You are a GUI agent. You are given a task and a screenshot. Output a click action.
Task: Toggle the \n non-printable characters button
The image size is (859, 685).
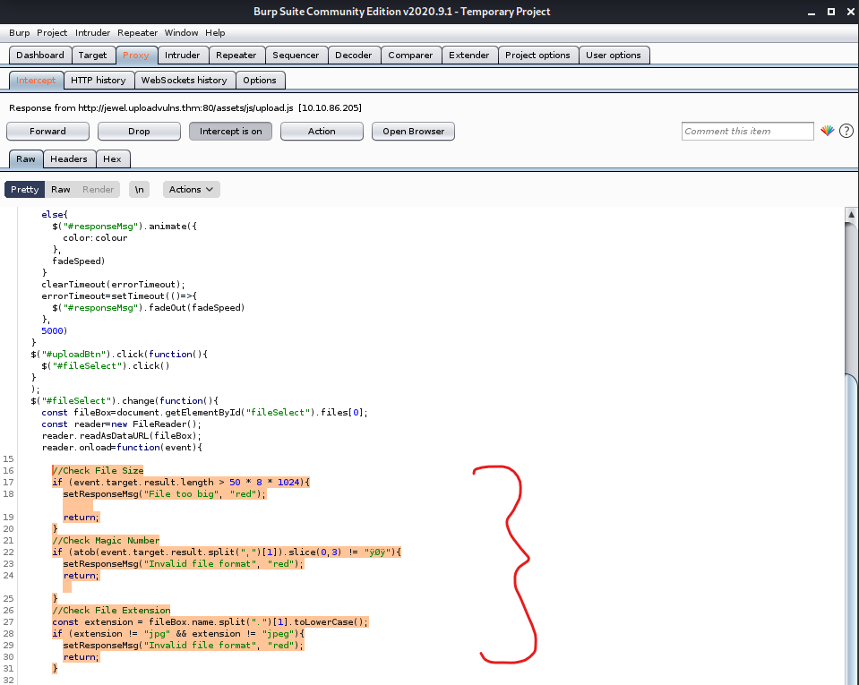(x=139, y=190)
